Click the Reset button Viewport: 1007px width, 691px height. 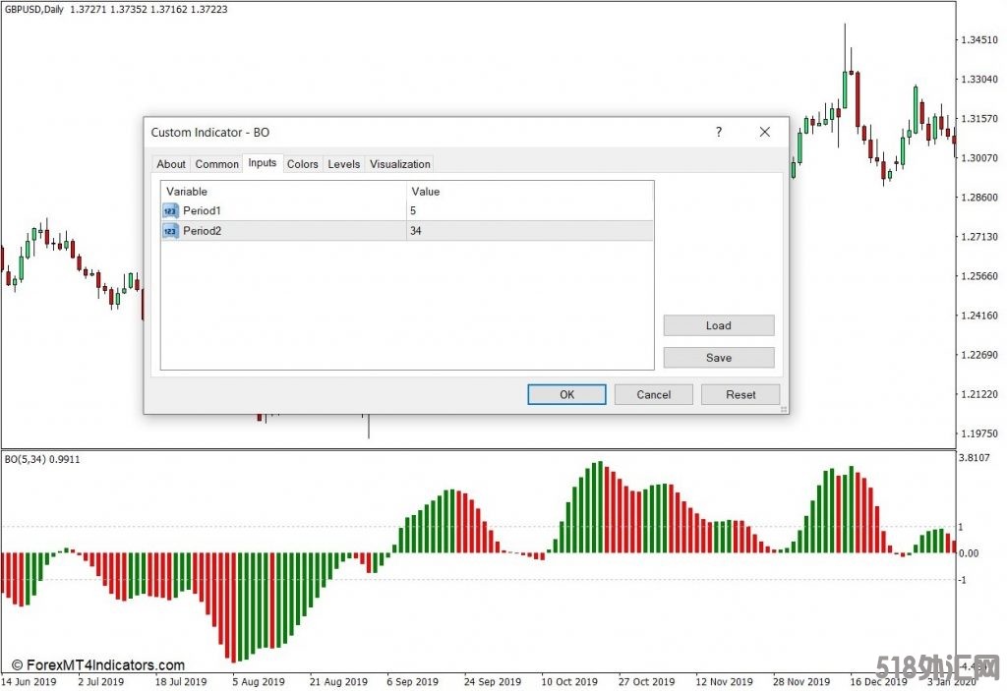click(740, 394)
